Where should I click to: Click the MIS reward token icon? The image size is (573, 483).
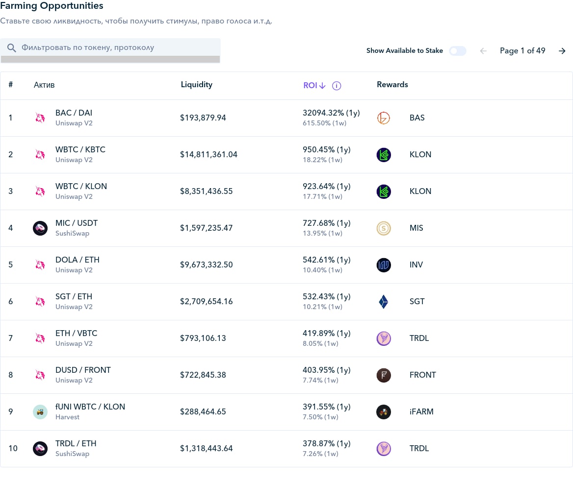384,228
